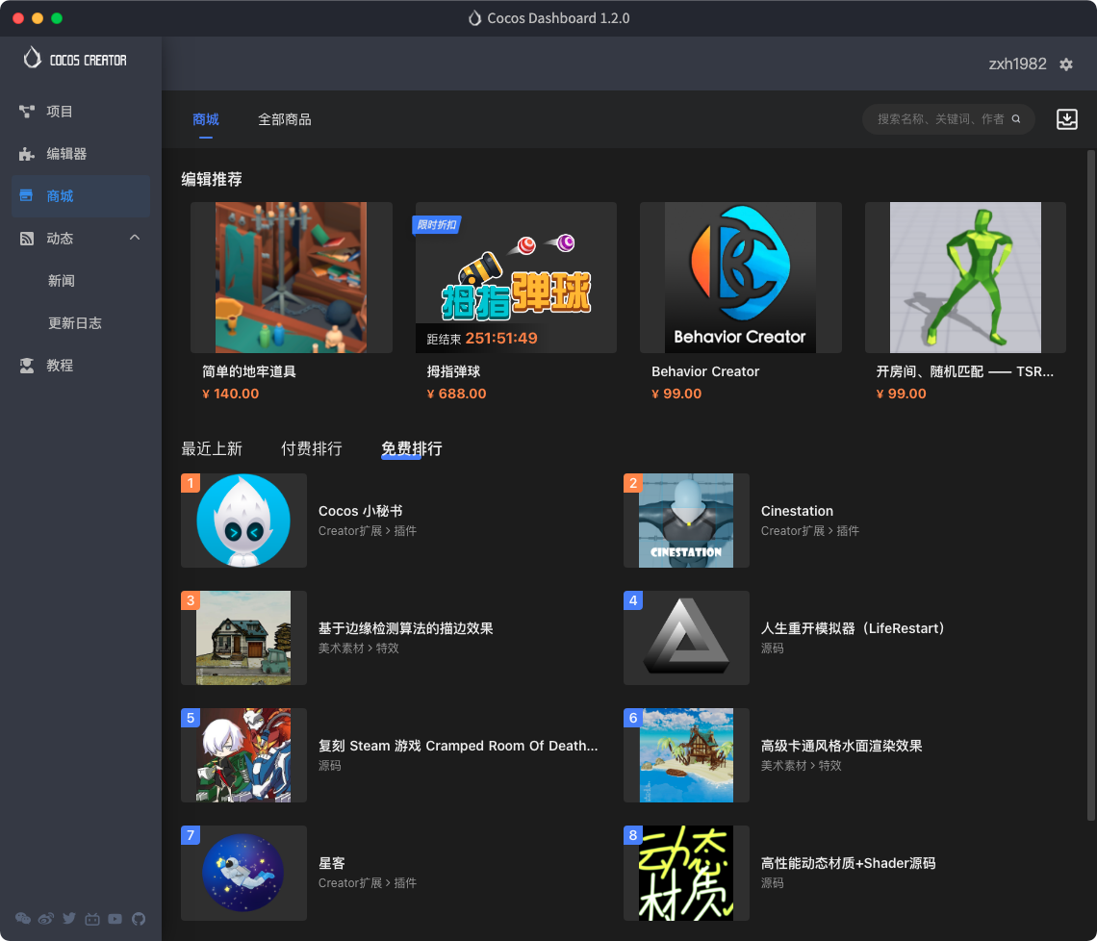Click the store search input field
The height and width of the screenshot is (941, 1097).
pyautogui.click(x=939, y=119)
